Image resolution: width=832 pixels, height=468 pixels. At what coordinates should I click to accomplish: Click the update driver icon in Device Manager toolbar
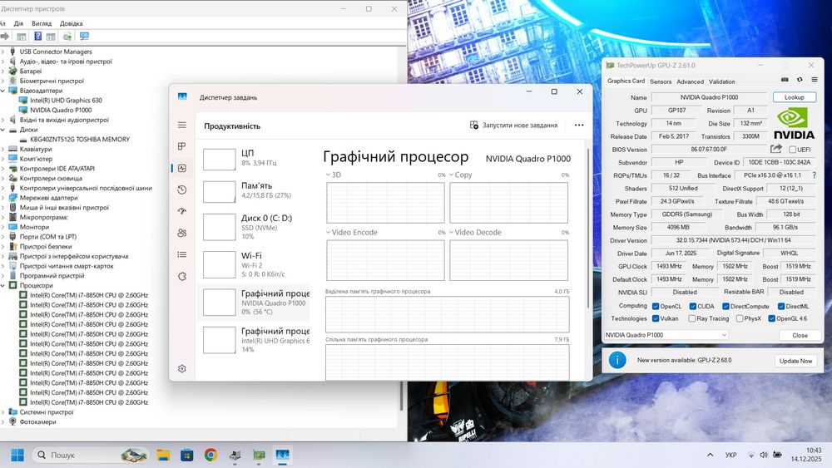(67, 36)
